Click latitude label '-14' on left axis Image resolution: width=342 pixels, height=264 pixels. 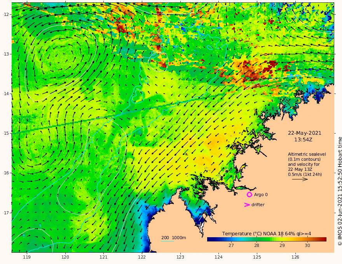pos(6,94)
